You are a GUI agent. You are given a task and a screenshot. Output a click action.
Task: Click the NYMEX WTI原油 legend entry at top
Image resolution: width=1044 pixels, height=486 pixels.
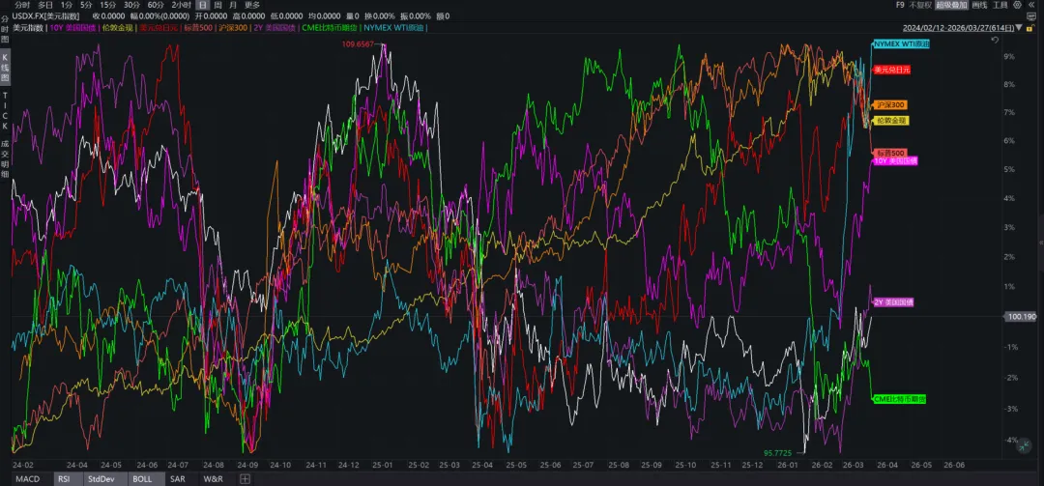[394, 28]
